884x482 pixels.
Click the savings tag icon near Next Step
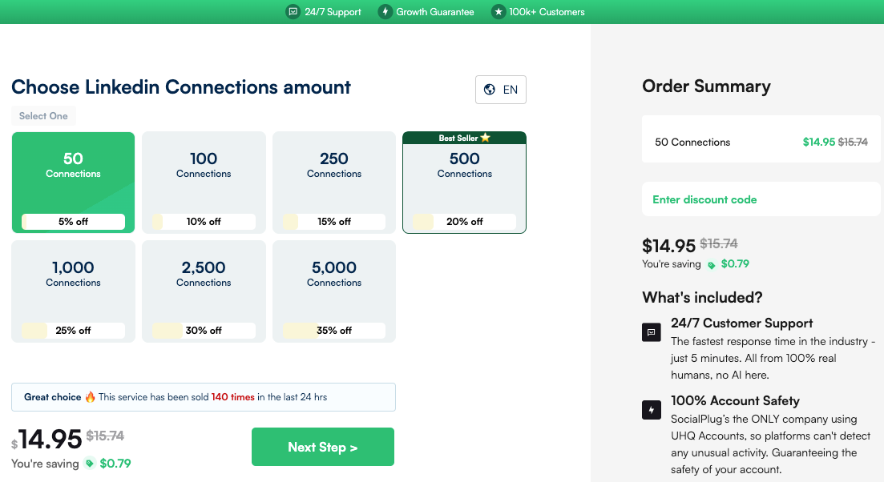pos(90,463)
